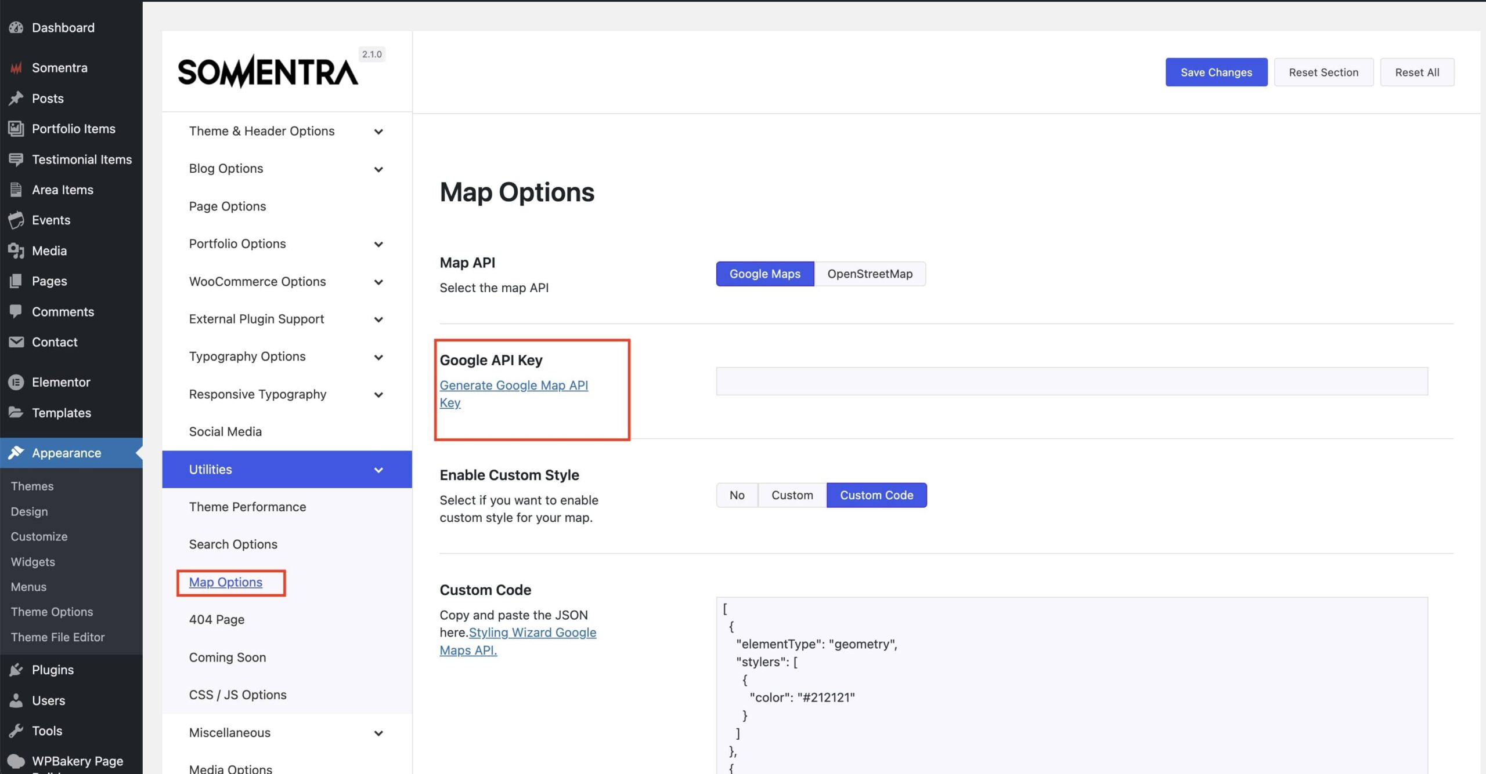Click the Tools wrench icon

coord(16,731)
